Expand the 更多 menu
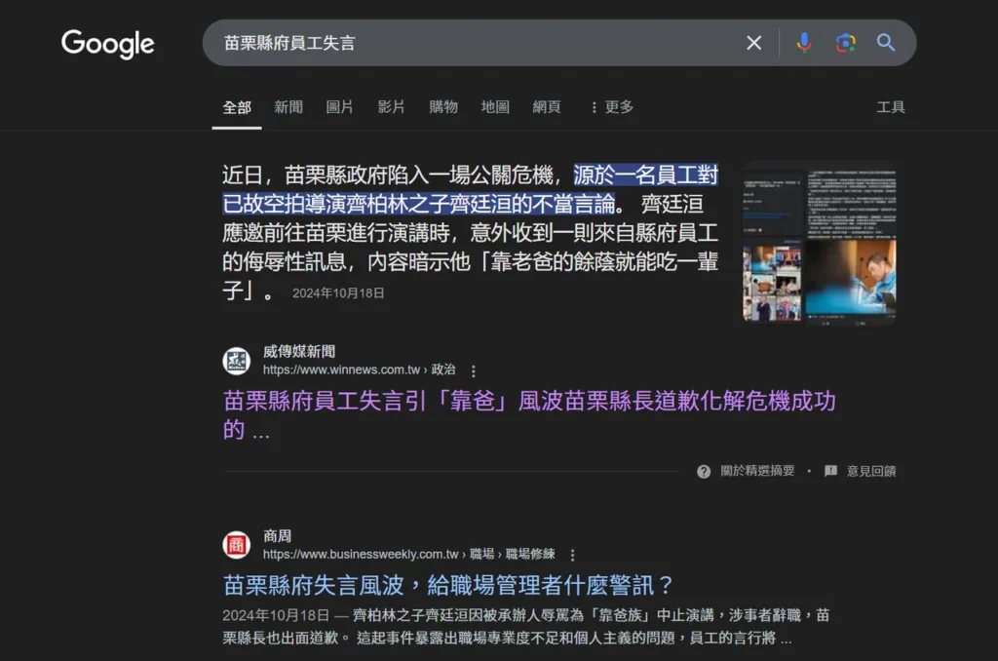Screen dimensions: 998x661 [612, 107]
